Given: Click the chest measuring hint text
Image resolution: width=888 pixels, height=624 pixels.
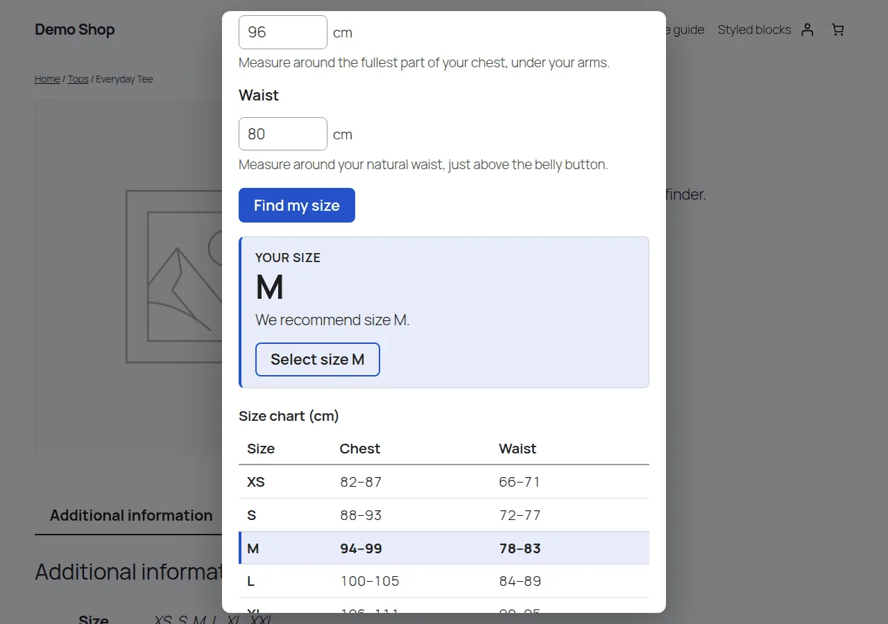Looking at the screenshot, I should pos(424,62).
